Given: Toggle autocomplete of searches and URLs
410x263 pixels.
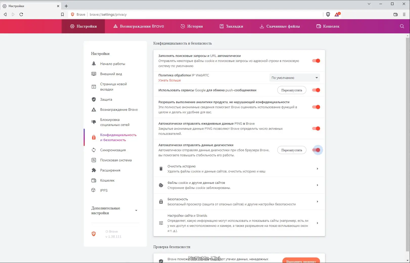Looking at the screenshot, I should pyautogui.click(x=316, y=61).
